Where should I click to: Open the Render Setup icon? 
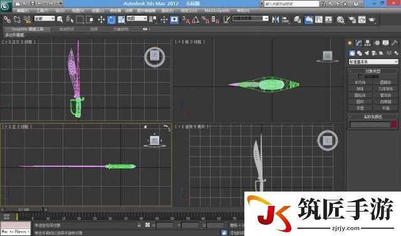coord(352,19)
